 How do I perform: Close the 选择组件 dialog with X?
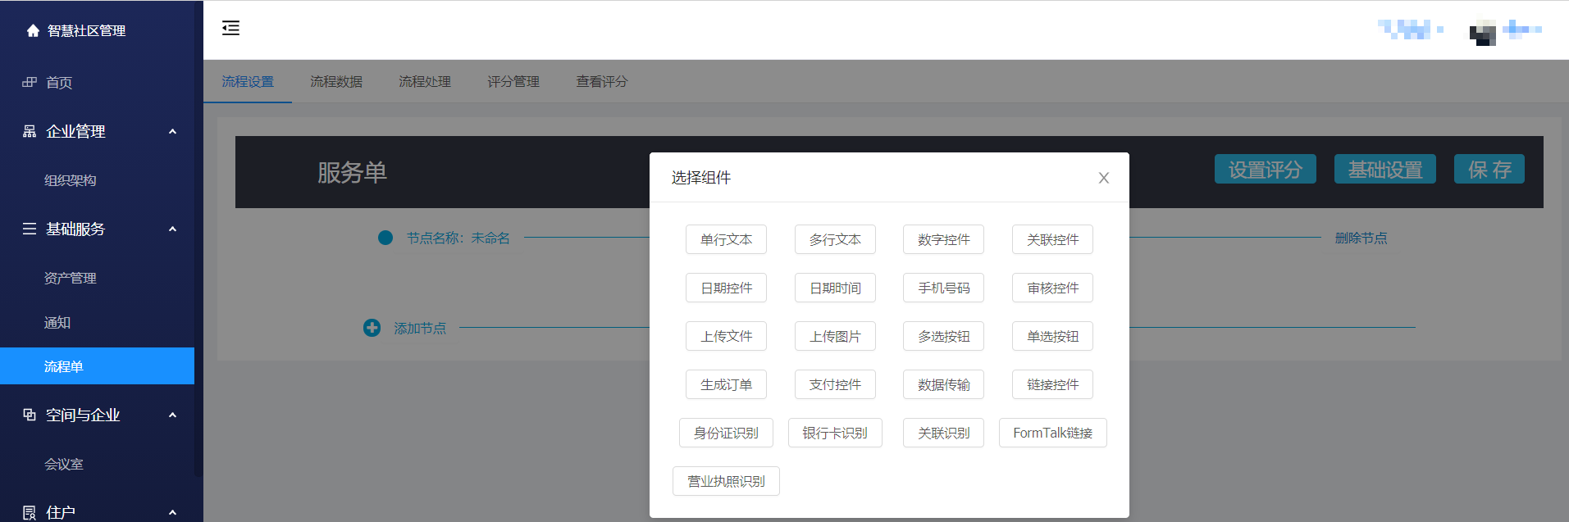pyautogui.click(x=1103, y=178)
